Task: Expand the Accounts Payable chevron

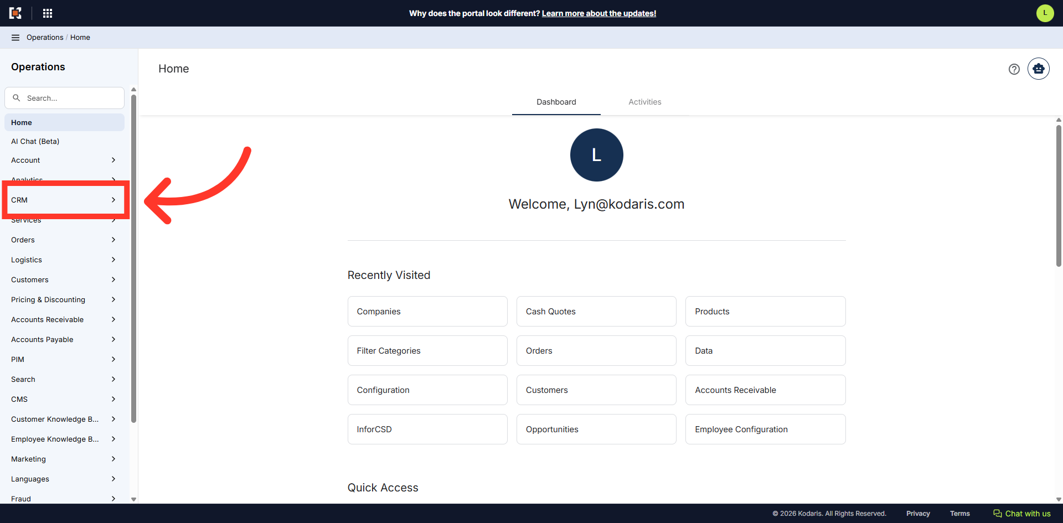Action: coord(113,339)
